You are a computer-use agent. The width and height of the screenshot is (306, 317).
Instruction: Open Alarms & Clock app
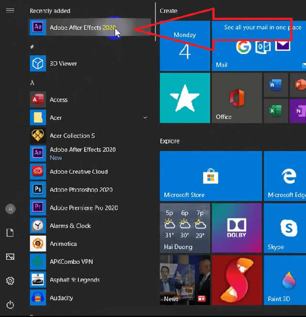pyautogui.click(x=70, y=226)
